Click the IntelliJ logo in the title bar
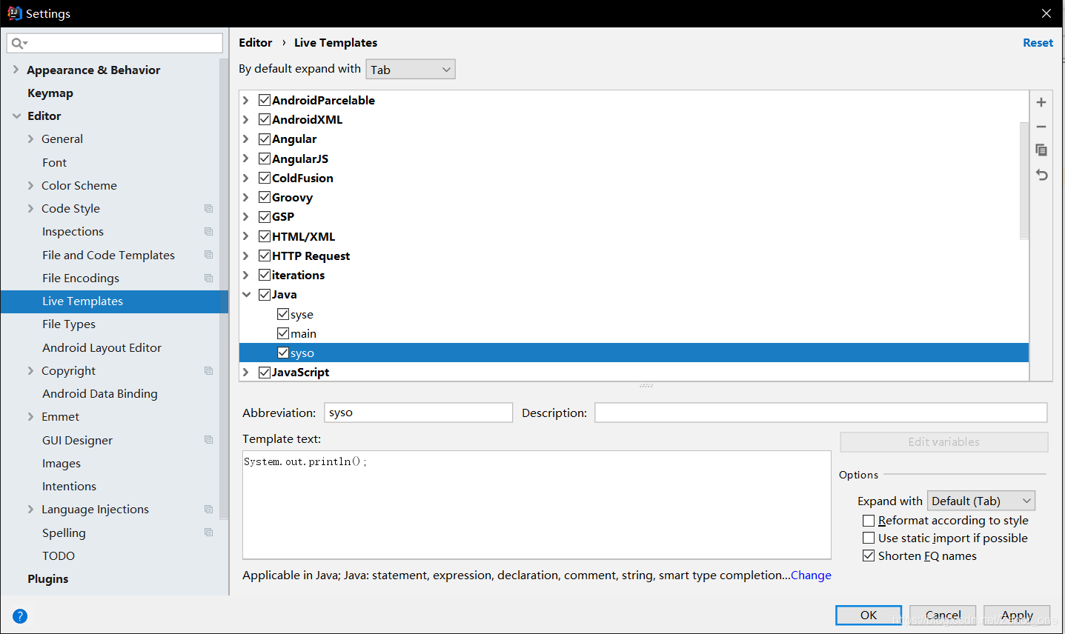 [x=14, y=13]
